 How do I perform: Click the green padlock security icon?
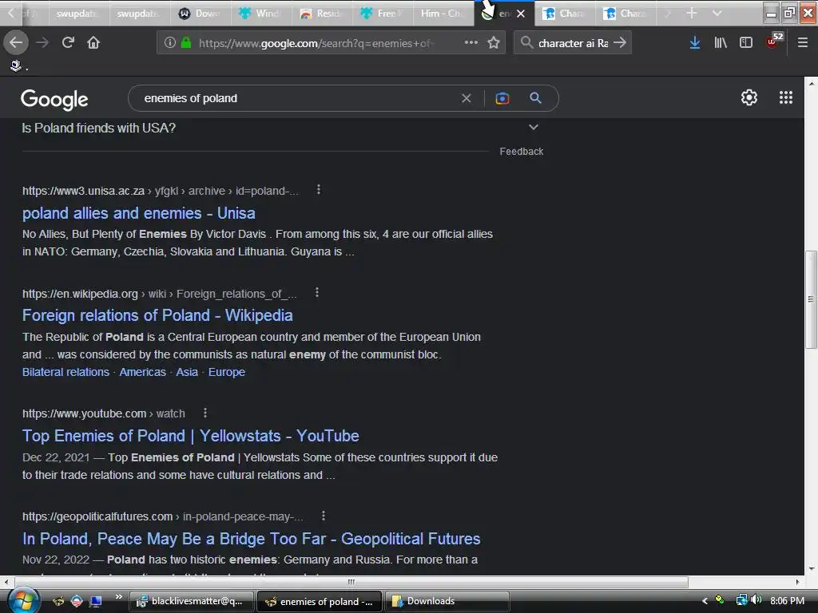185,42
